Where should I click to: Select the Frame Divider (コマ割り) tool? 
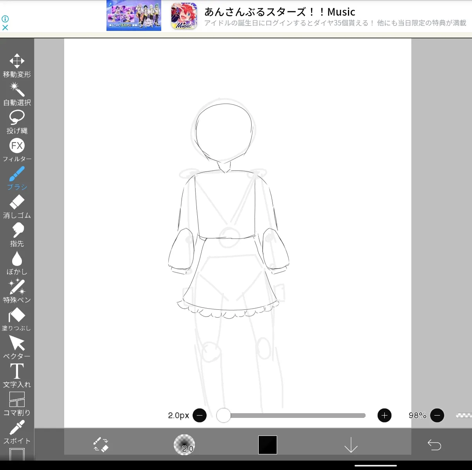pyautogui.click(x=17, y=404)
